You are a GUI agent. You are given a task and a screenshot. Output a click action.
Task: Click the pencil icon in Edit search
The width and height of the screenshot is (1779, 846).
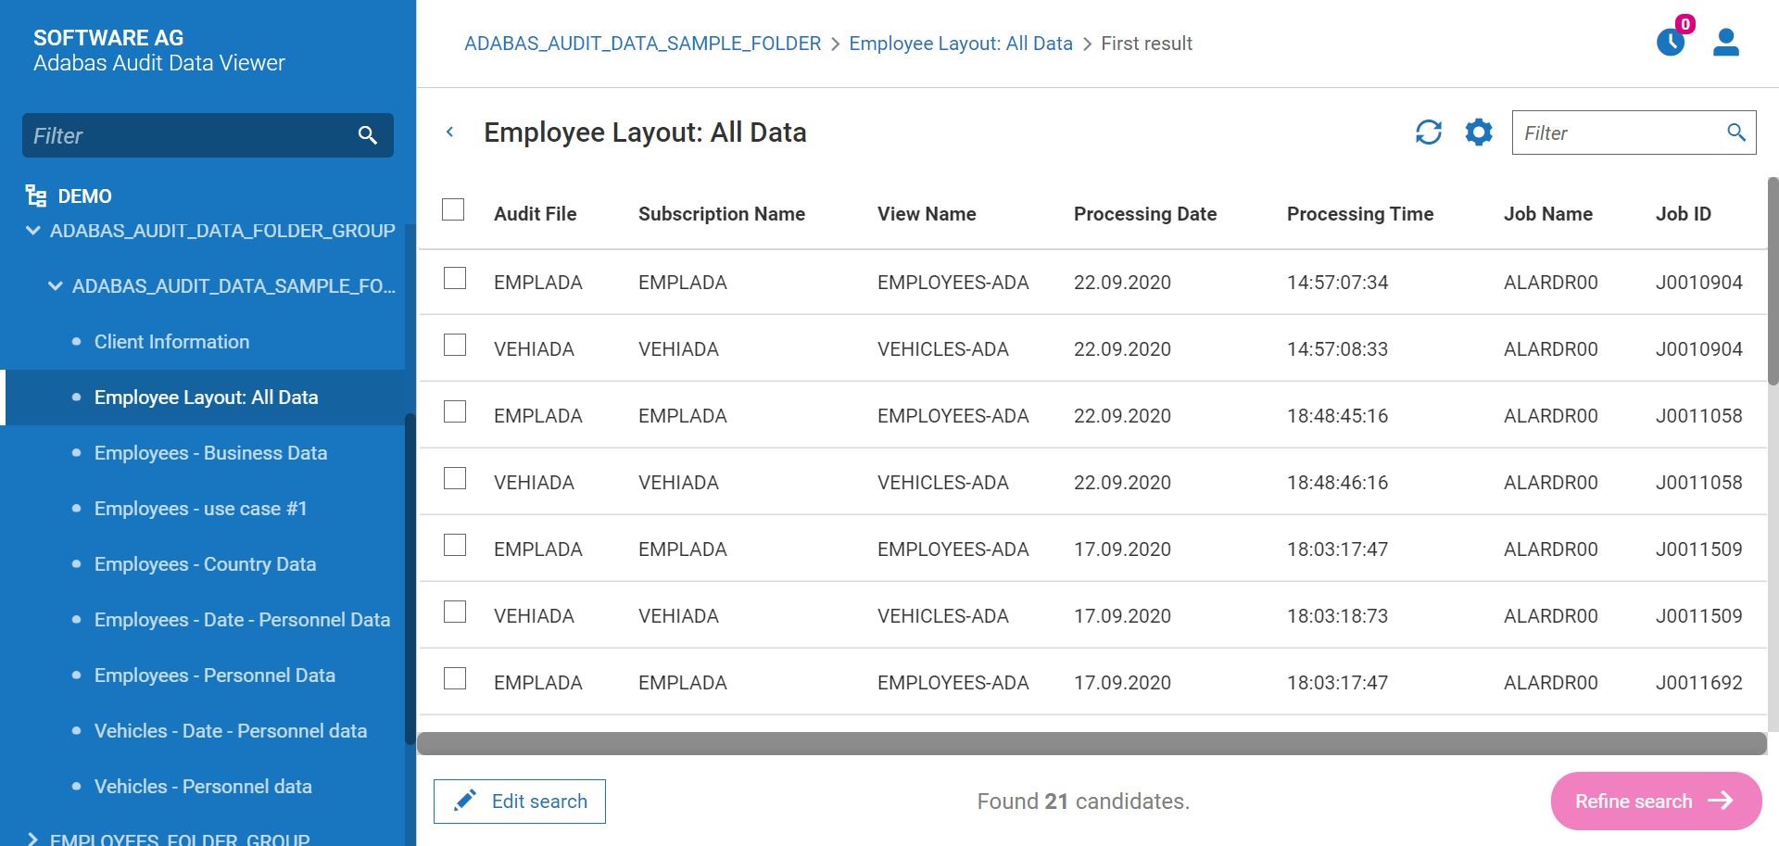click(x=465, y=801)
